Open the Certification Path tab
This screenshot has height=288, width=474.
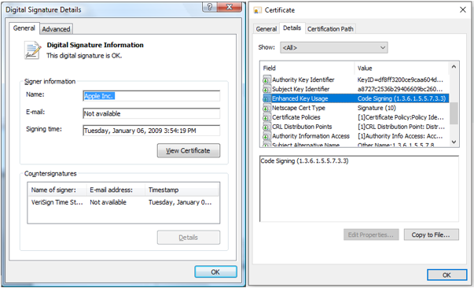[330, 29]
